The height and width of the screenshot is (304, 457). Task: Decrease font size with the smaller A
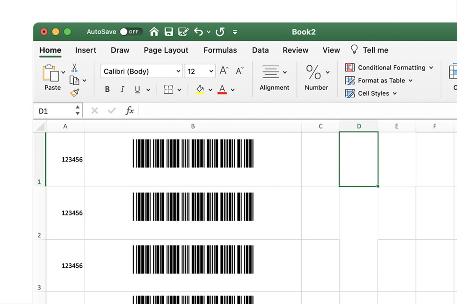(x=239, y=71)
